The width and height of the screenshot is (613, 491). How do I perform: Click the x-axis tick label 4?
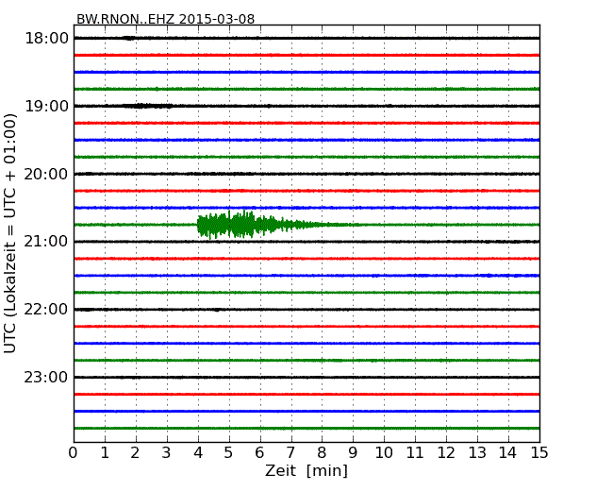(198, 453)
